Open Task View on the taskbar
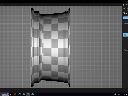This screenshot has width=128, height=96. 11,94
